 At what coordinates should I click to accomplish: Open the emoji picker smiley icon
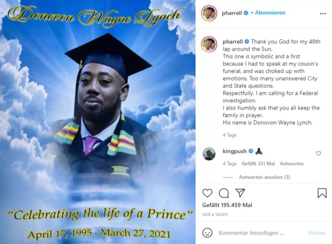[x=207, y=233]
